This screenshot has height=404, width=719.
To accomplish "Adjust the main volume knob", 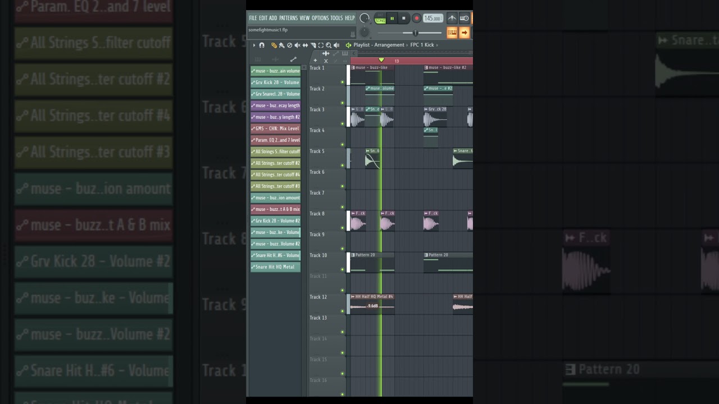I will pos(365,18).
